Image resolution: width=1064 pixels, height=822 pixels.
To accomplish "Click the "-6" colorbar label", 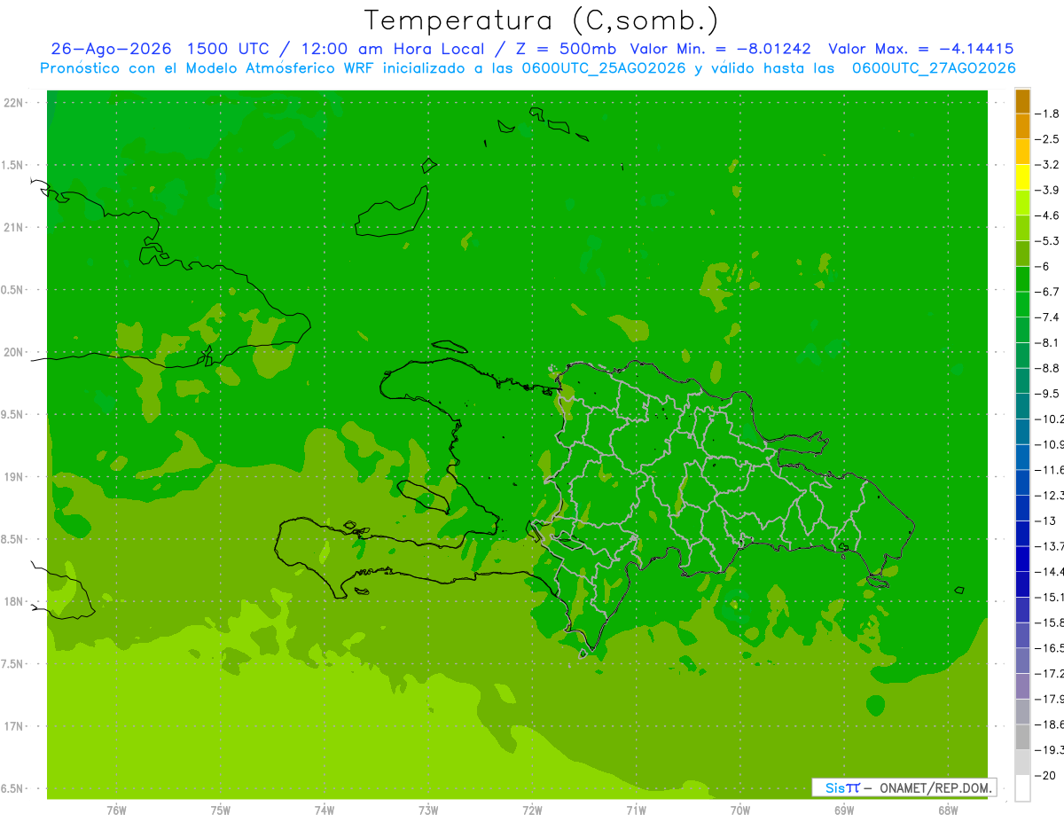I will tap(1043, 267).
